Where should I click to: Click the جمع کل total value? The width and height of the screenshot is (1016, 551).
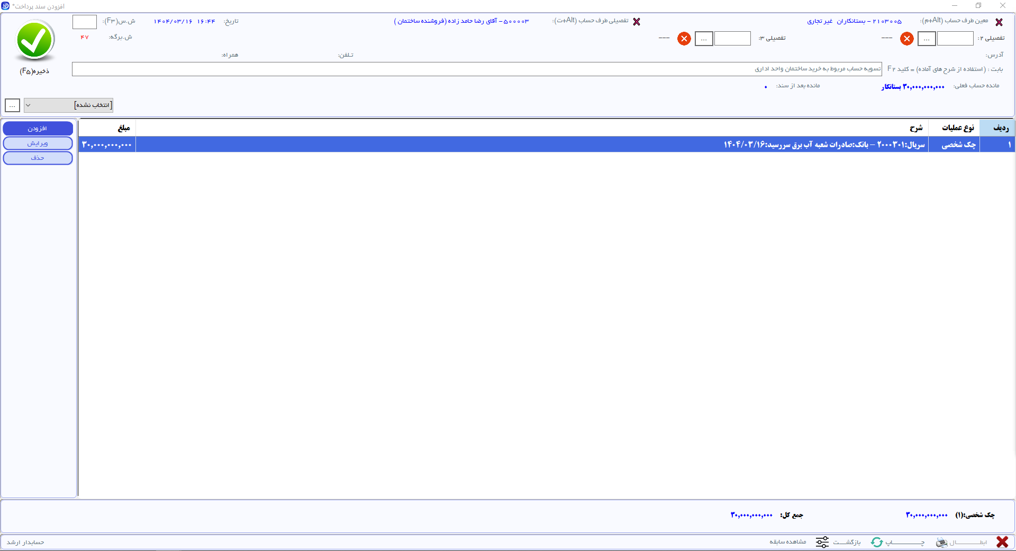[x=751, y=515]
